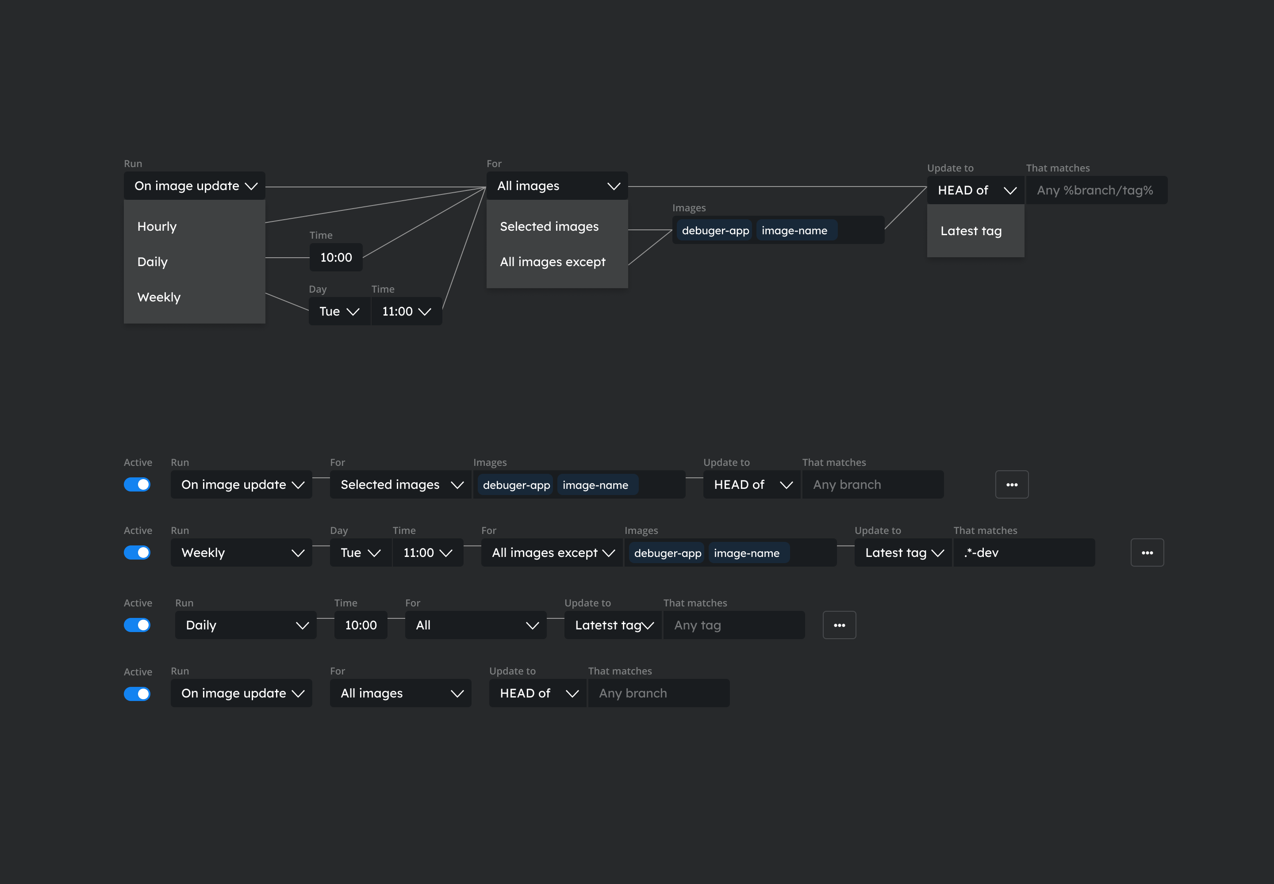This screenshot has height=884, width=1274.
Task: Disable the first rule's Active toggle
Action: pyautogui.click(x=137, y=484)
